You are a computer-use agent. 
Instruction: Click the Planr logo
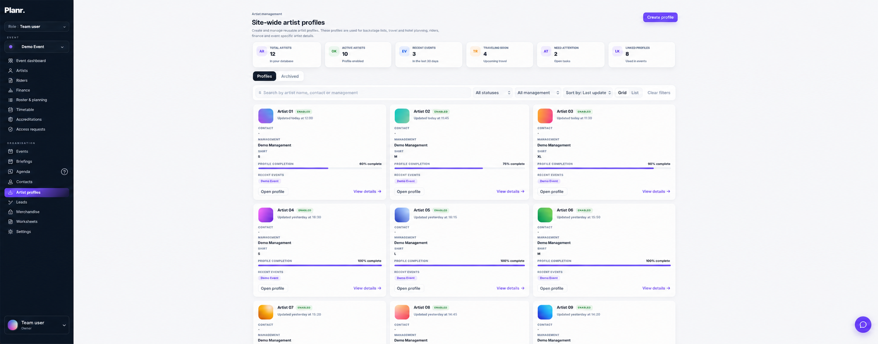(15, 10)
